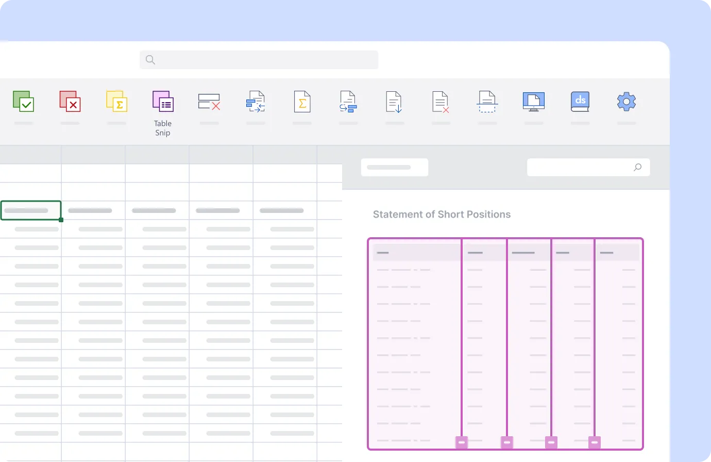Click the download document icon
This screenshot has width=711, height=462.
[394, 102]
